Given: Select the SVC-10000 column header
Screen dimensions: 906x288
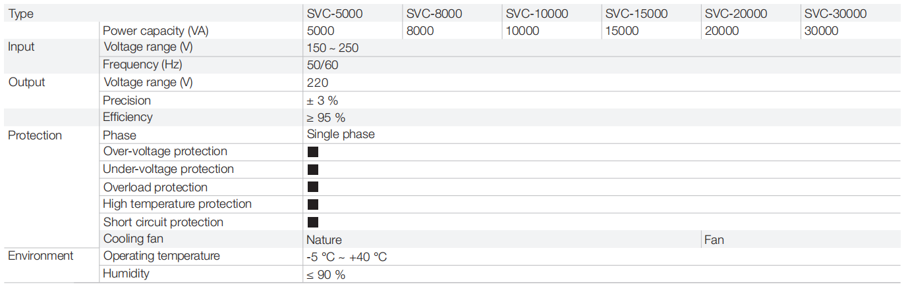Looking at the screenshot, I should click(537, 14).
